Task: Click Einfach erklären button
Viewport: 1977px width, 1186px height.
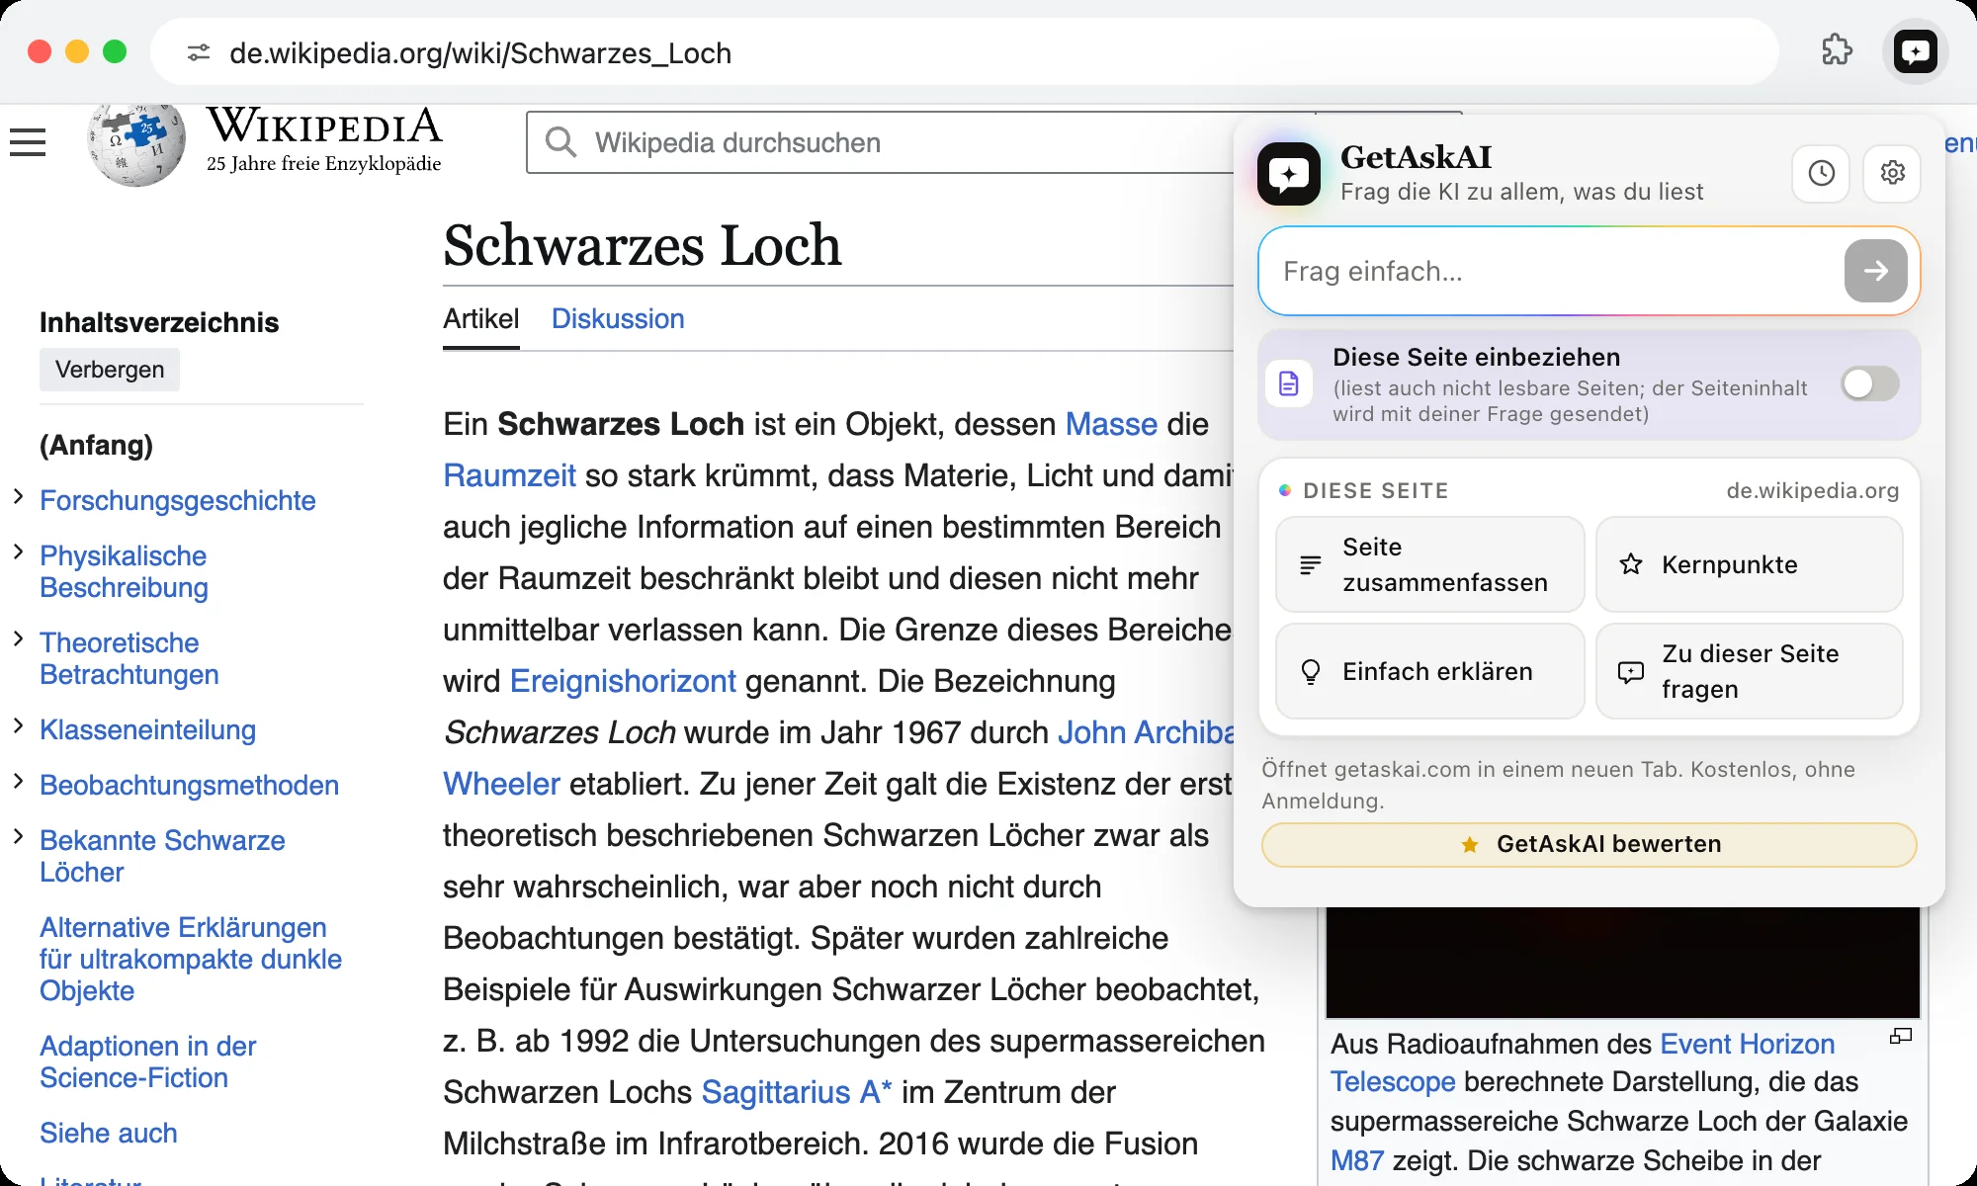Action: [1429, 671]
